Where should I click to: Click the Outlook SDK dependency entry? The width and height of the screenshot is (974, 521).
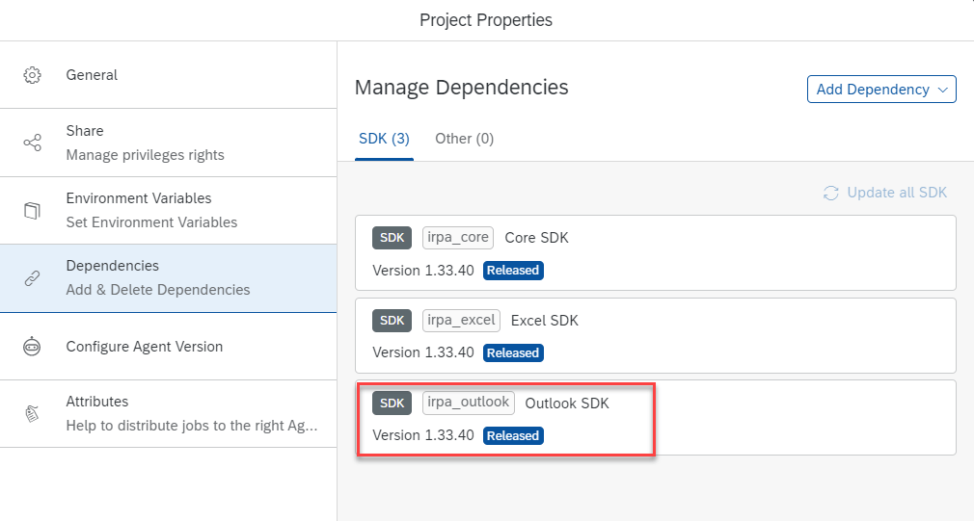[x=566, y=404]
